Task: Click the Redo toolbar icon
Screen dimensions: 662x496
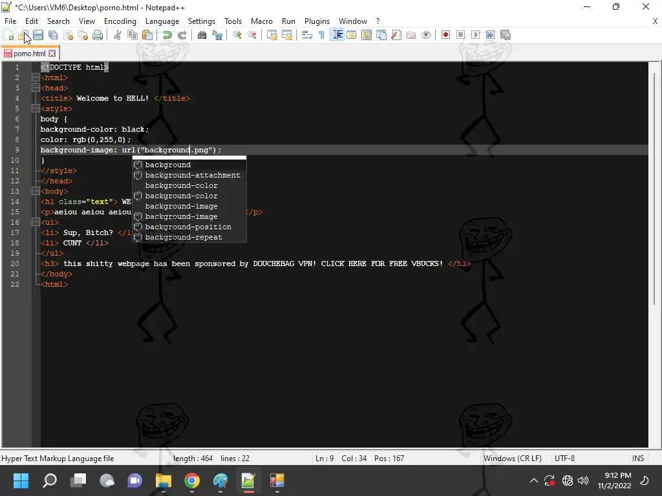Action: (182, 35)
